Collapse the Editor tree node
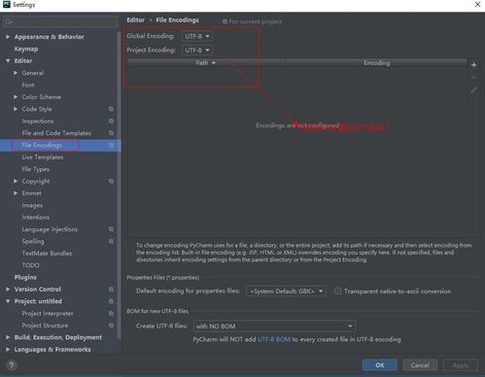This screenshot has width=485, height=377. (8, 61)
